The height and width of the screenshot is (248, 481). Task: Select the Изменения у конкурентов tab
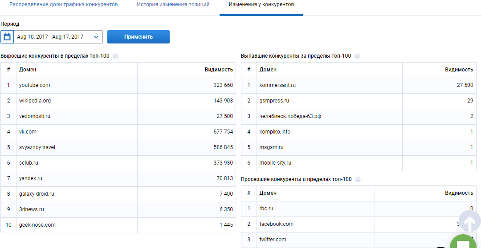[261, 5]
